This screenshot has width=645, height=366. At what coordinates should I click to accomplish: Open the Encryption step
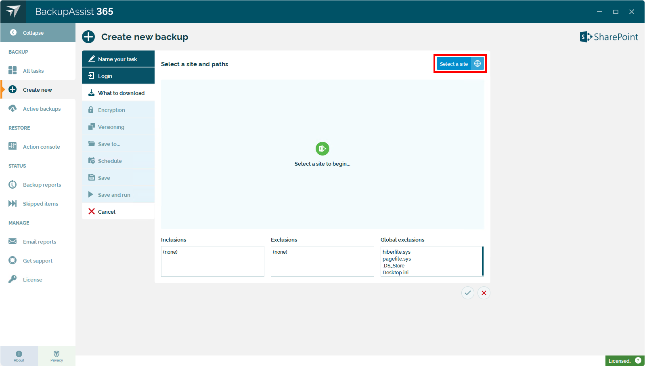[118, 110]
